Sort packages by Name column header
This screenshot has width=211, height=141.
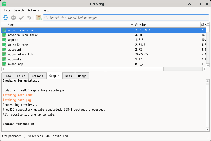click(71, 25)
